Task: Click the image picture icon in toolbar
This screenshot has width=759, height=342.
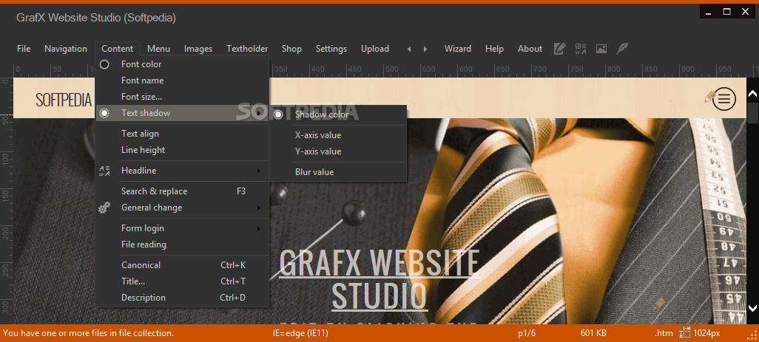Action: click(601, 48)
